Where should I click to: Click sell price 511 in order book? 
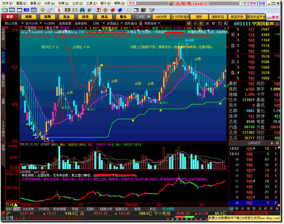tap(251, 29)
